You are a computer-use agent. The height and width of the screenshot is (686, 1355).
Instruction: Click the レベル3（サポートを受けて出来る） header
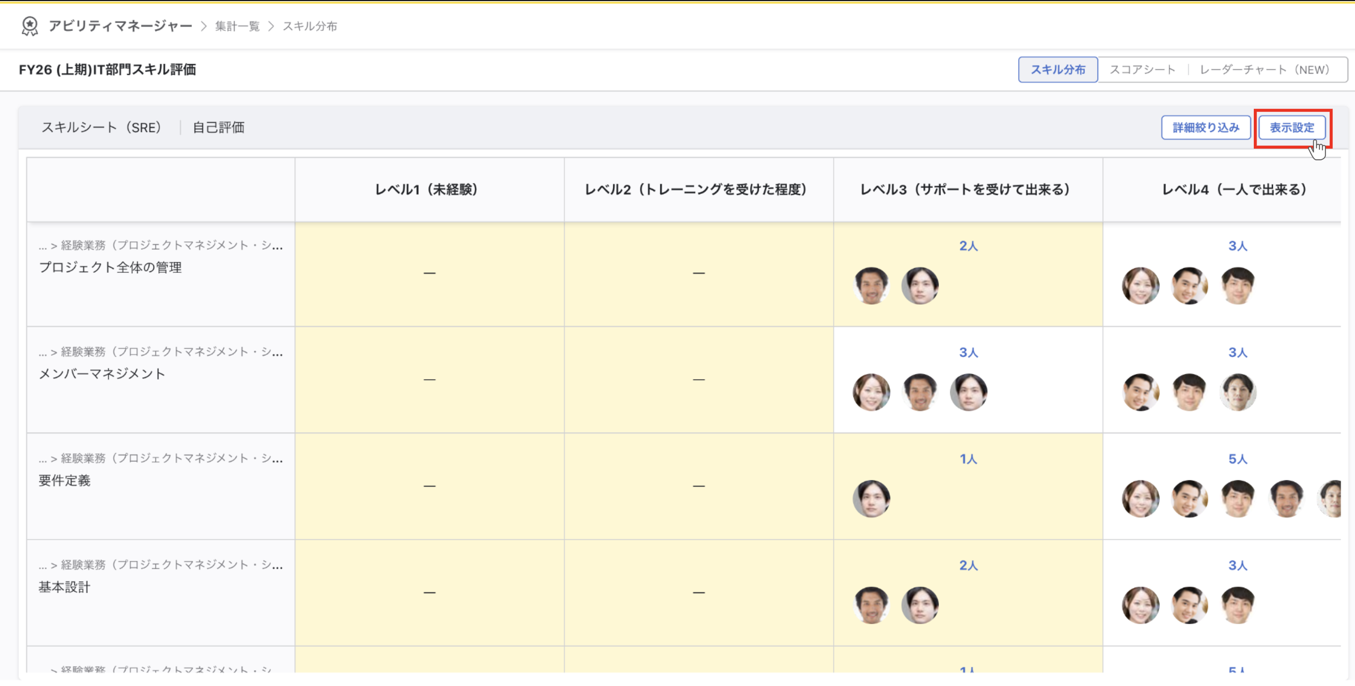click(968, 190)
